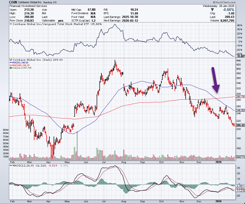Click the -35.88% relative performance axis label
The image size is (245, 204).
(x=240, y=56)
